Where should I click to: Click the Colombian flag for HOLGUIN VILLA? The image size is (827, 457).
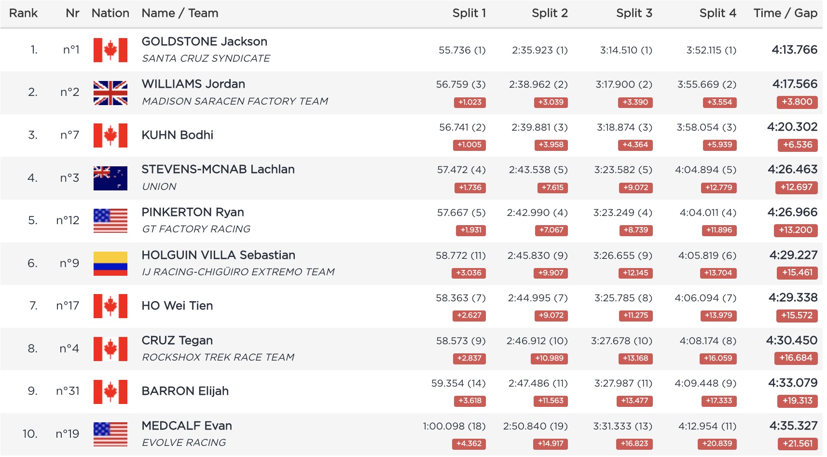coord(110,263)
